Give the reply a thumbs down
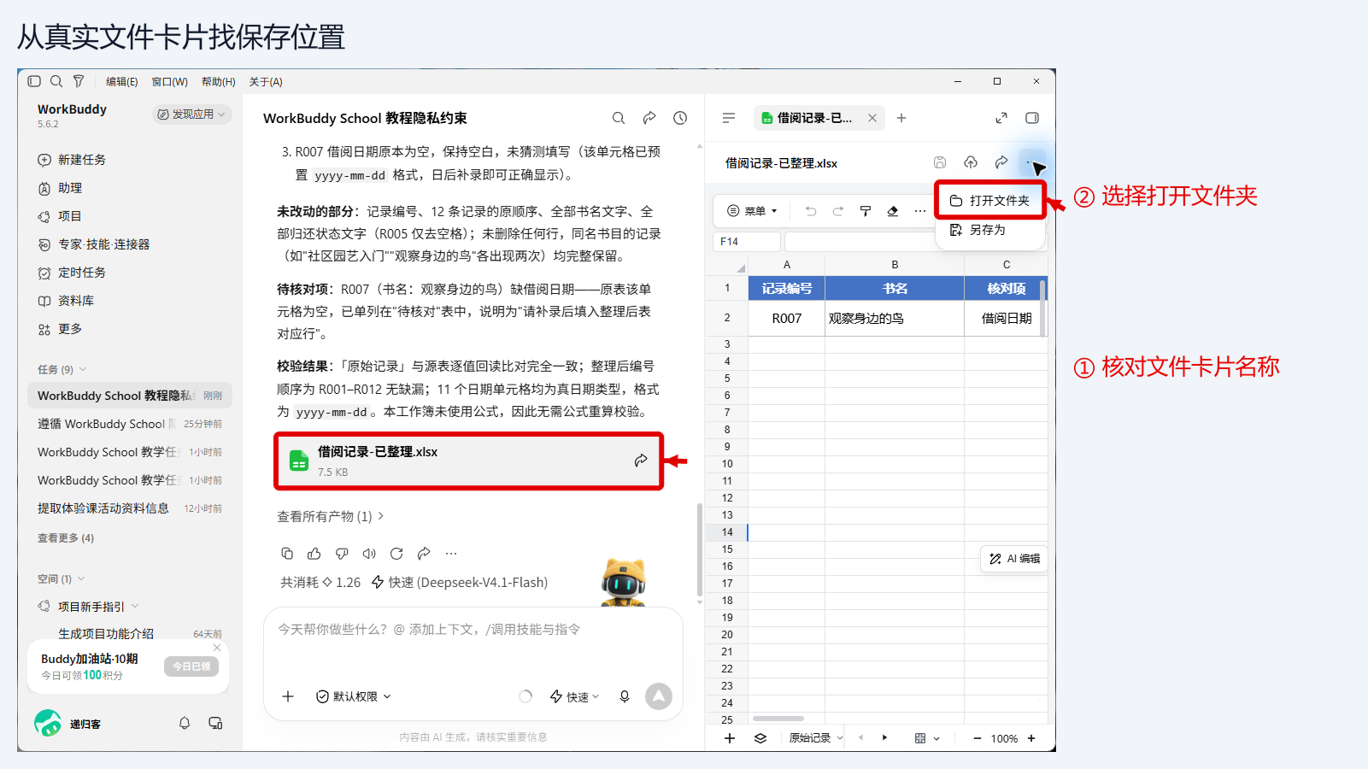 point(342,554)
